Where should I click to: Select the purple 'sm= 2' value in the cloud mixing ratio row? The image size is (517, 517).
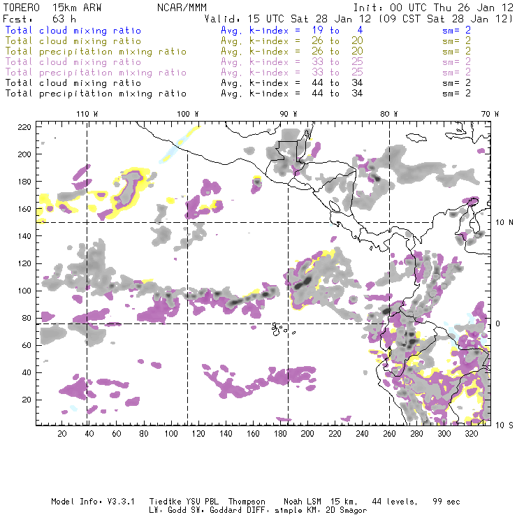pyautogui.click(x=456, y=62)
